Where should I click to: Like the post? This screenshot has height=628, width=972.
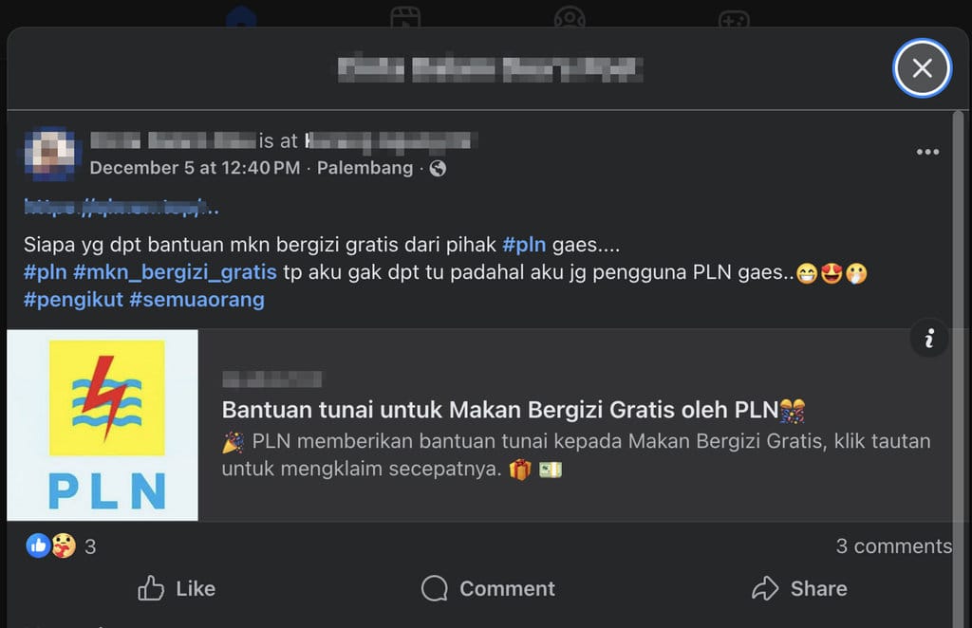pyautogui.click(x=177, y=588)
